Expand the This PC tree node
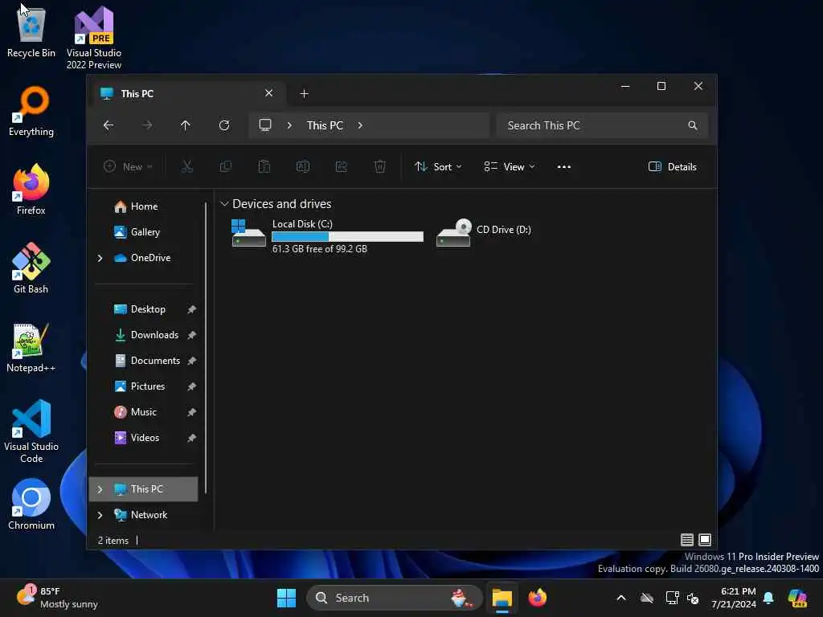Viewport: 823px width, 617px height. pos(100,489)
